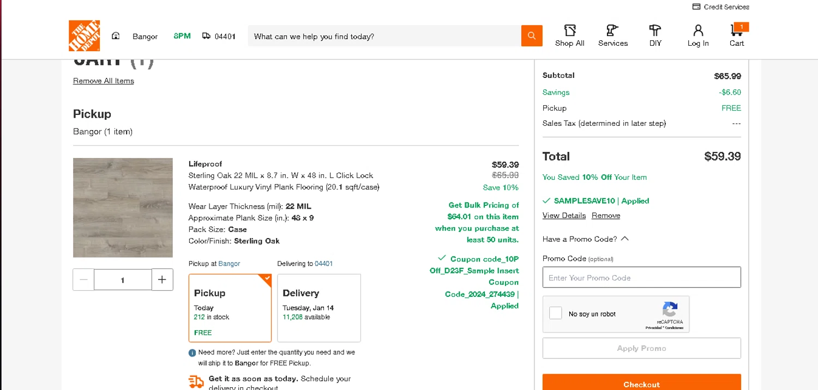
Task: Open the Cart icon
Action: (737, 31)
